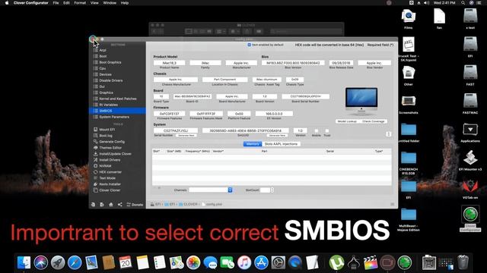Click the home icon in sidebar footer
Viewport: 487px width, 273px height.
click(x=111, y=205)
